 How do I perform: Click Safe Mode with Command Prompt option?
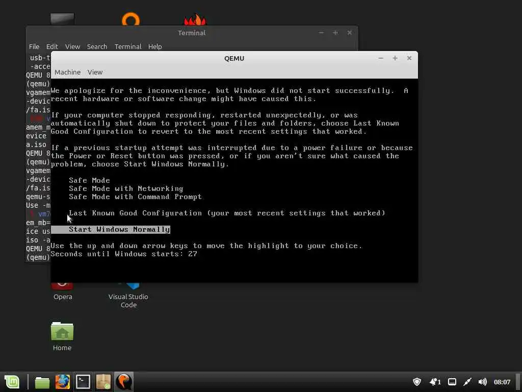coord(135,197)
